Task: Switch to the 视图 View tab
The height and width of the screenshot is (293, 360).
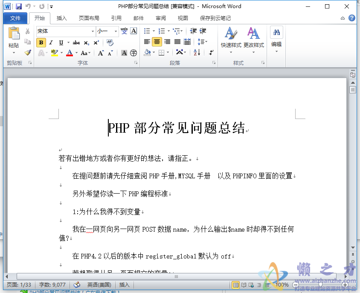Action: coord(183,18)
